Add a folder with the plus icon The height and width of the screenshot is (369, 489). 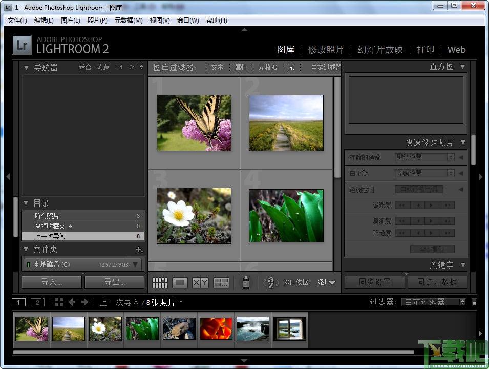(138, 250)
